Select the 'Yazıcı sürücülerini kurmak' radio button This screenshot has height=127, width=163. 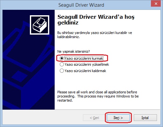tap(62, 58)
